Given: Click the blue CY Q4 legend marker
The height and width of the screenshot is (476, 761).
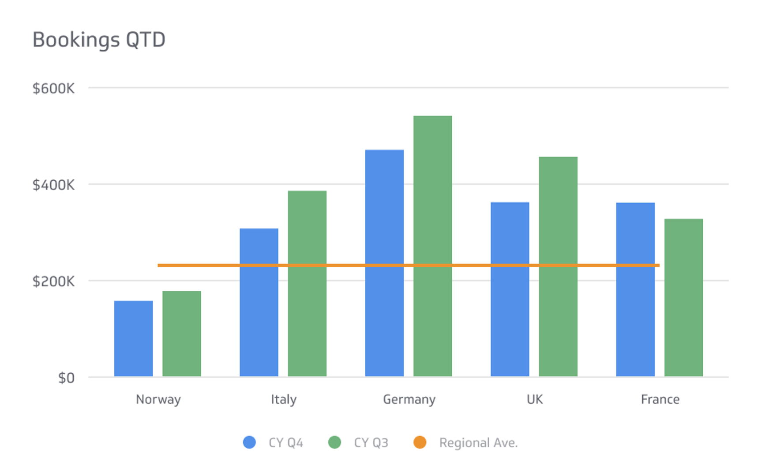Looking at the screenshot, I should [250, 442].
